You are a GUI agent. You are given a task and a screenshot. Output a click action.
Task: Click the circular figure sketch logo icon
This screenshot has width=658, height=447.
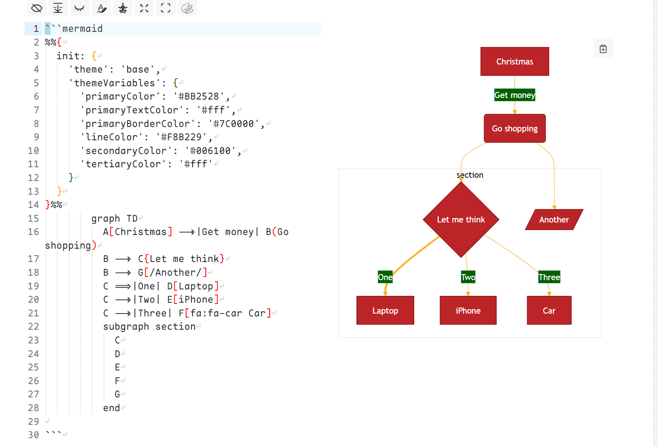point(187,8)
